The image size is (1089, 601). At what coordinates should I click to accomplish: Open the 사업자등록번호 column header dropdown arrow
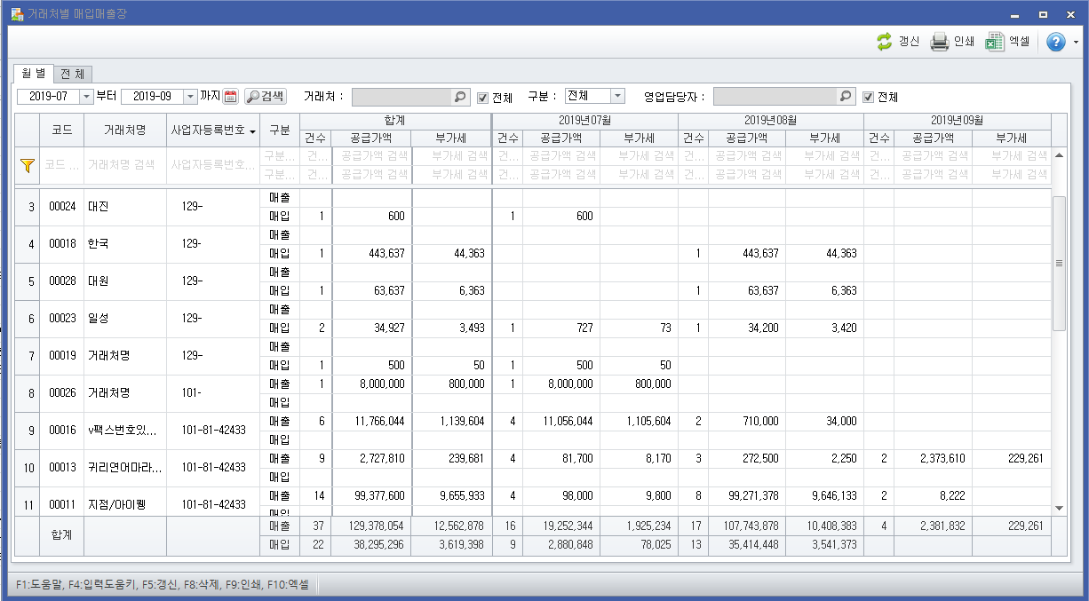pos(253,130)
